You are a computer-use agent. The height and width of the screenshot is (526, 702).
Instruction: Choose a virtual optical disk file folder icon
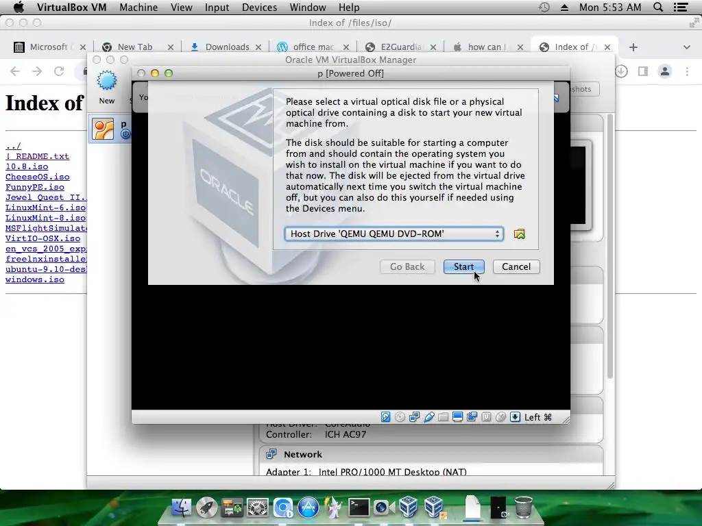pos(520,234)
